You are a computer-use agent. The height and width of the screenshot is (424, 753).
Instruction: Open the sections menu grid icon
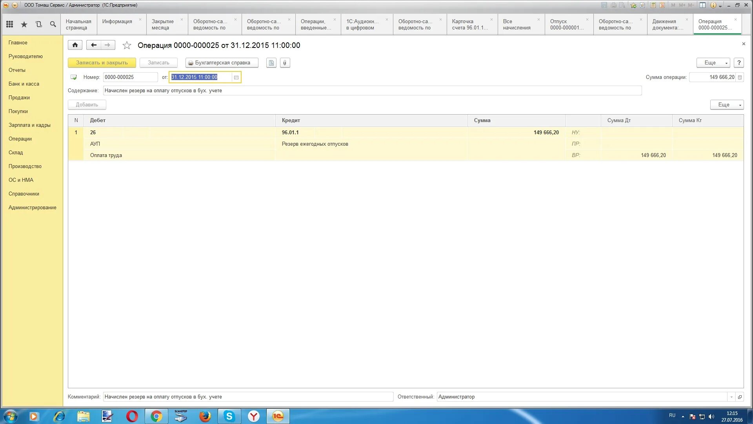(10, 24)
